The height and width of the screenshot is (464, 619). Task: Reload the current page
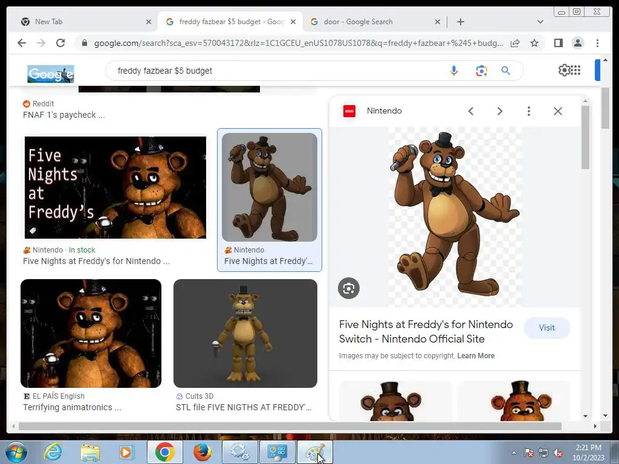point(60,43)
